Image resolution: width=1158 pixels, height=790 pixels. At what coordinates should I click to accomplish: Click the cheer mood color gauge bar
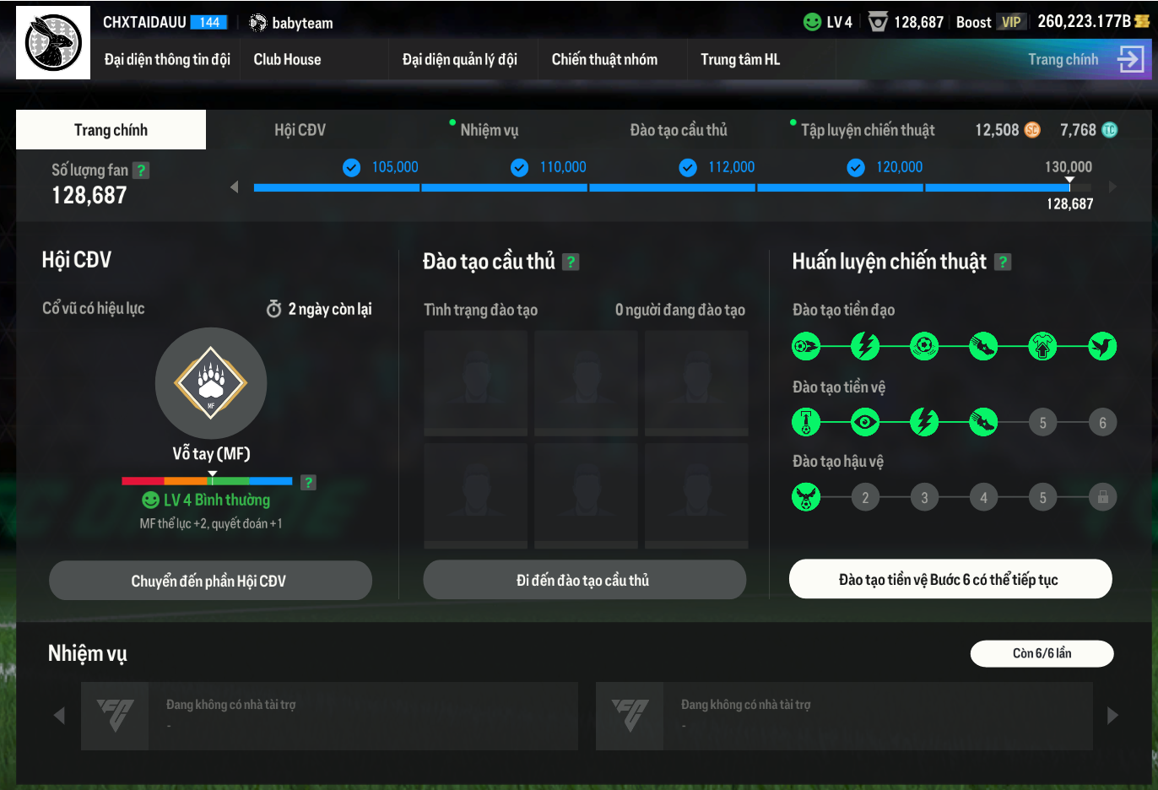tap(207, 481)
